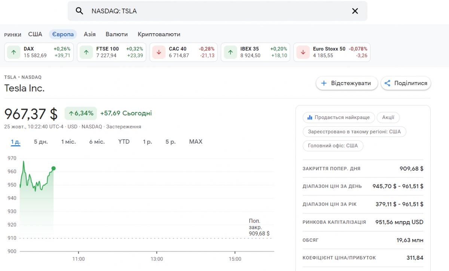The height and width of the screenshot is (271, 449).
Task: Click the share icon in Поділитися button
Action: click(387, 83)
